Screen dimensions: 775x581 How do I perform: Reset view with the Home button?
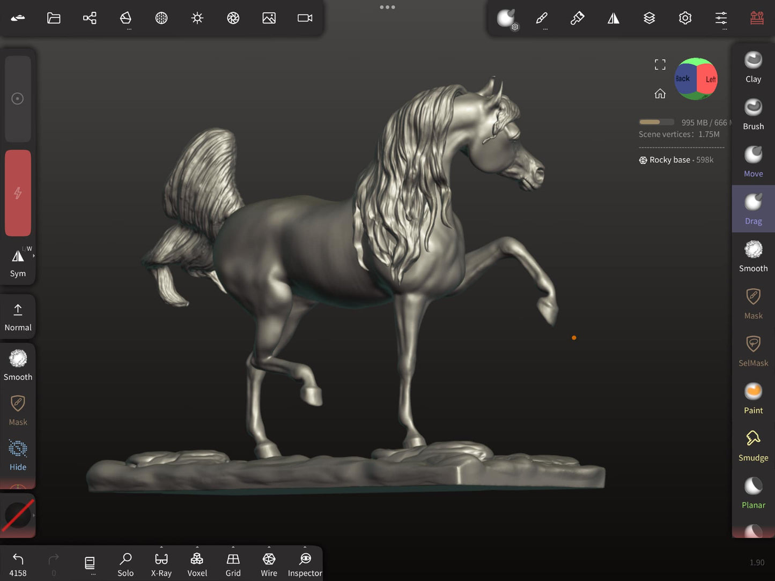(x=660, y=94)
